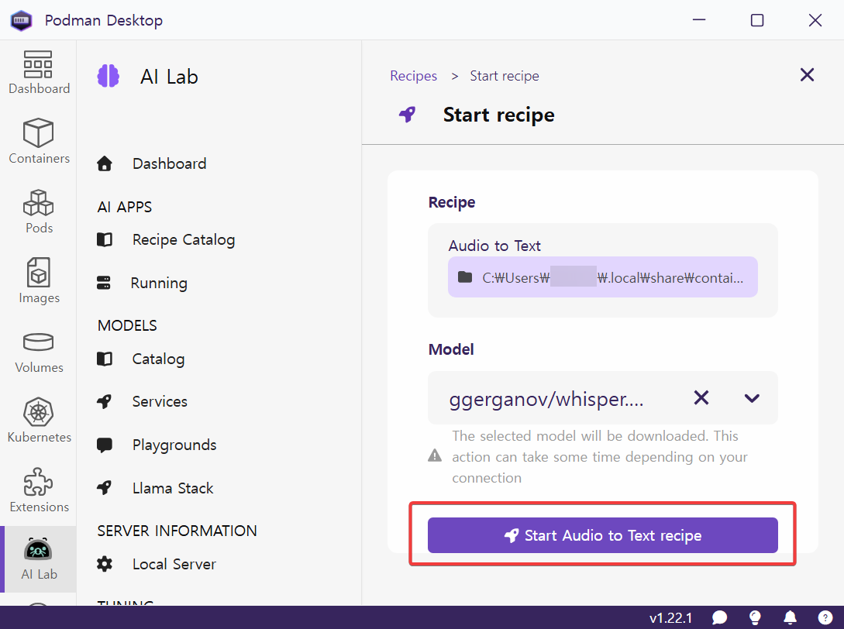Open the ggerganov/whisper model selector

pos(546,399)
